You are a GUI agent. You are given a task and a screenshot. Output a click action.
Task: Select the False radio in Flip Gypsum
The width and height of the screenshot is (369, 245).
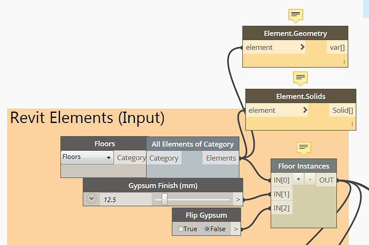[x=207, y=229]
